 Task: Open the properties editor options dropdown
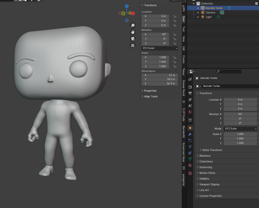[x=192, y=72]
